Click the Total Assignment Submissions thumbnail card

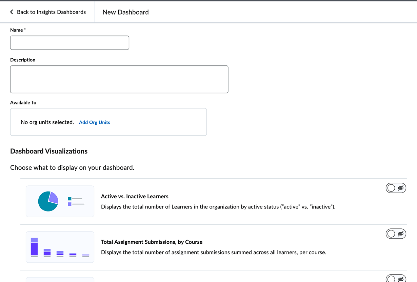point(60,247)
